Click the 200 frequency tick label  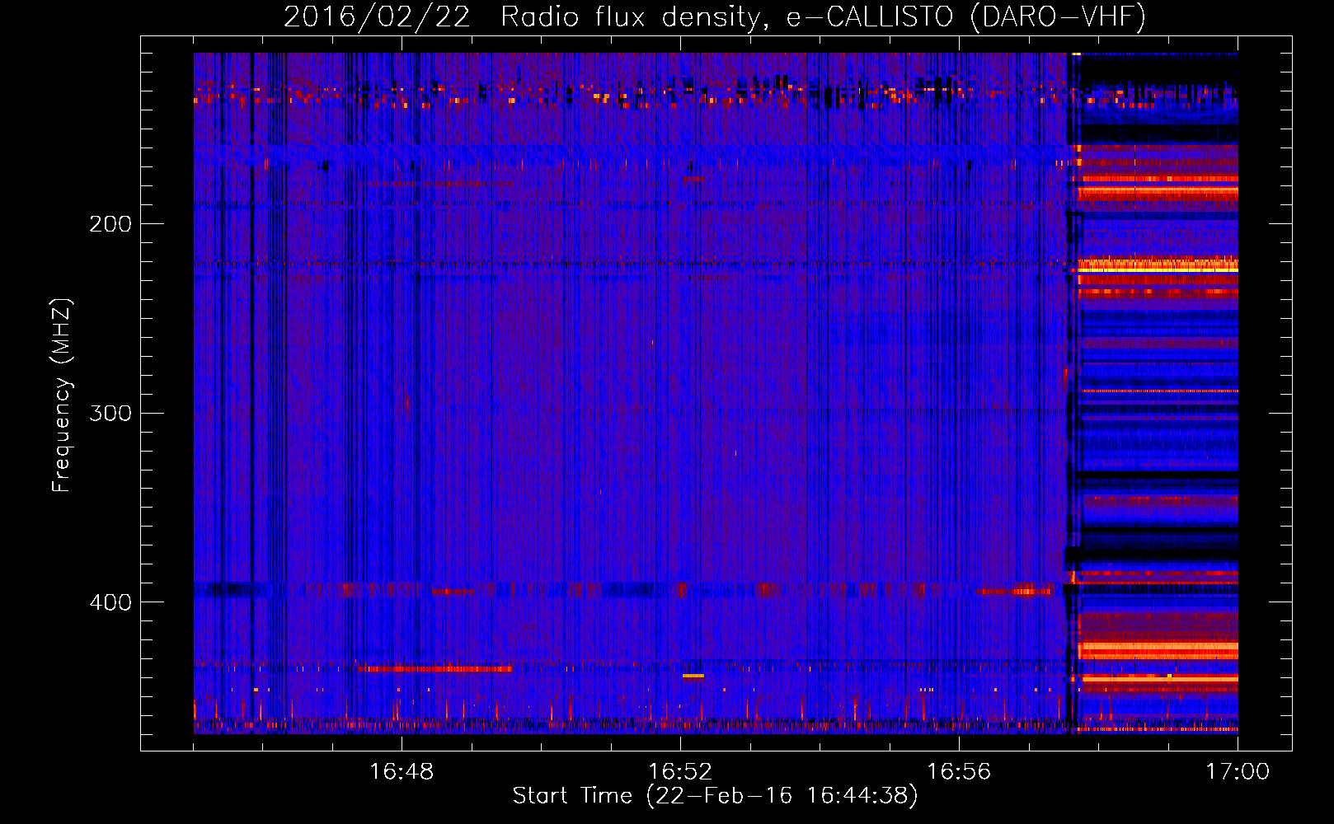(x=110, y=223)
